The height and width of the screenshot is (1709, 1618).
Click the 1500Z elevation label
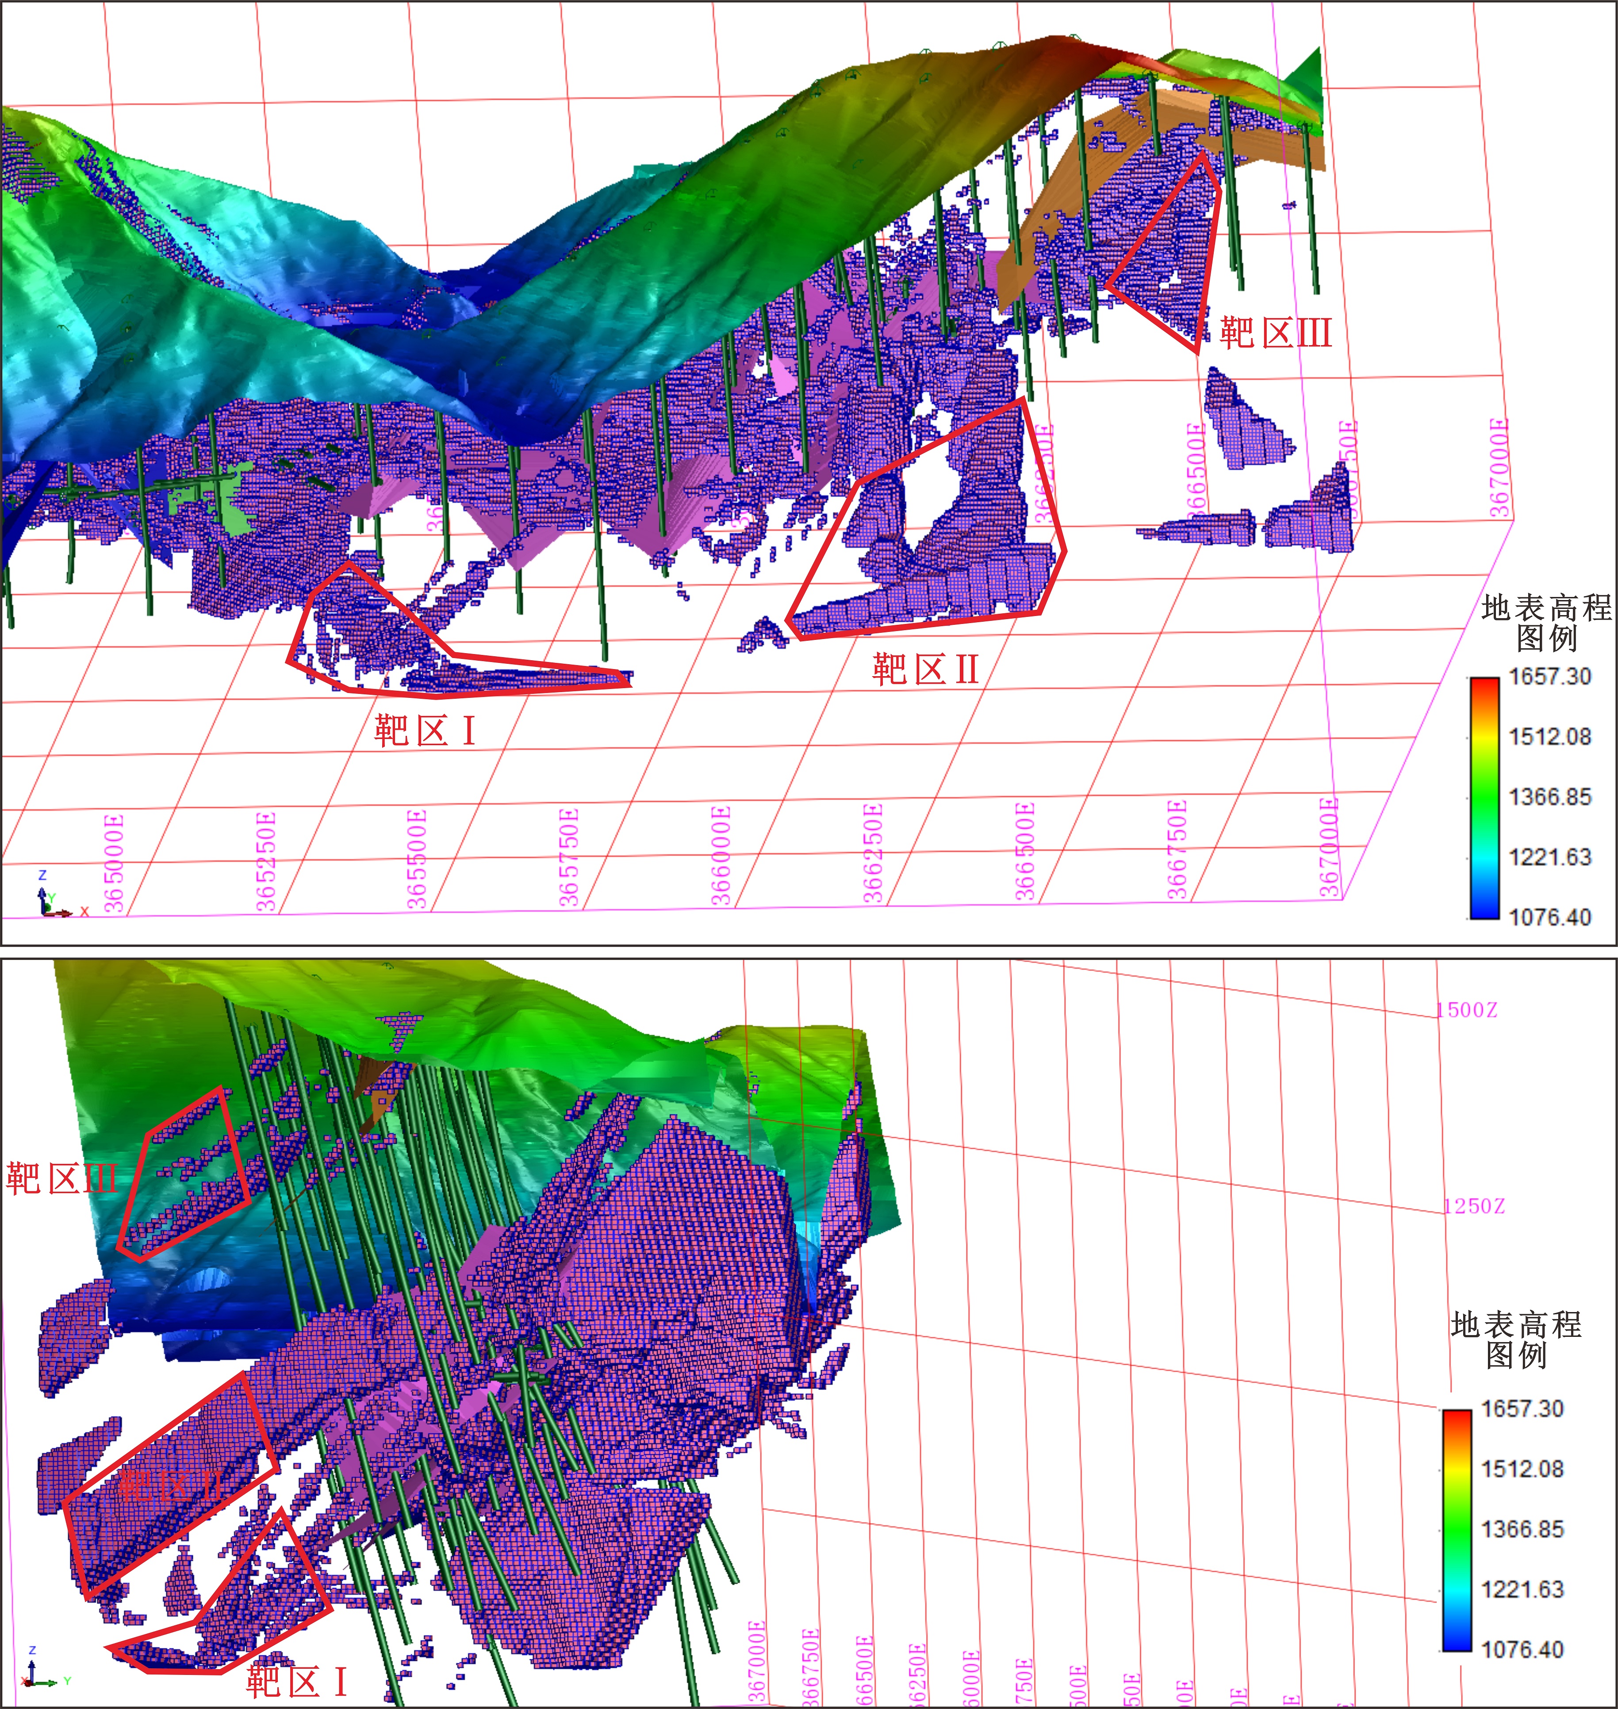coord(1467,1010)
